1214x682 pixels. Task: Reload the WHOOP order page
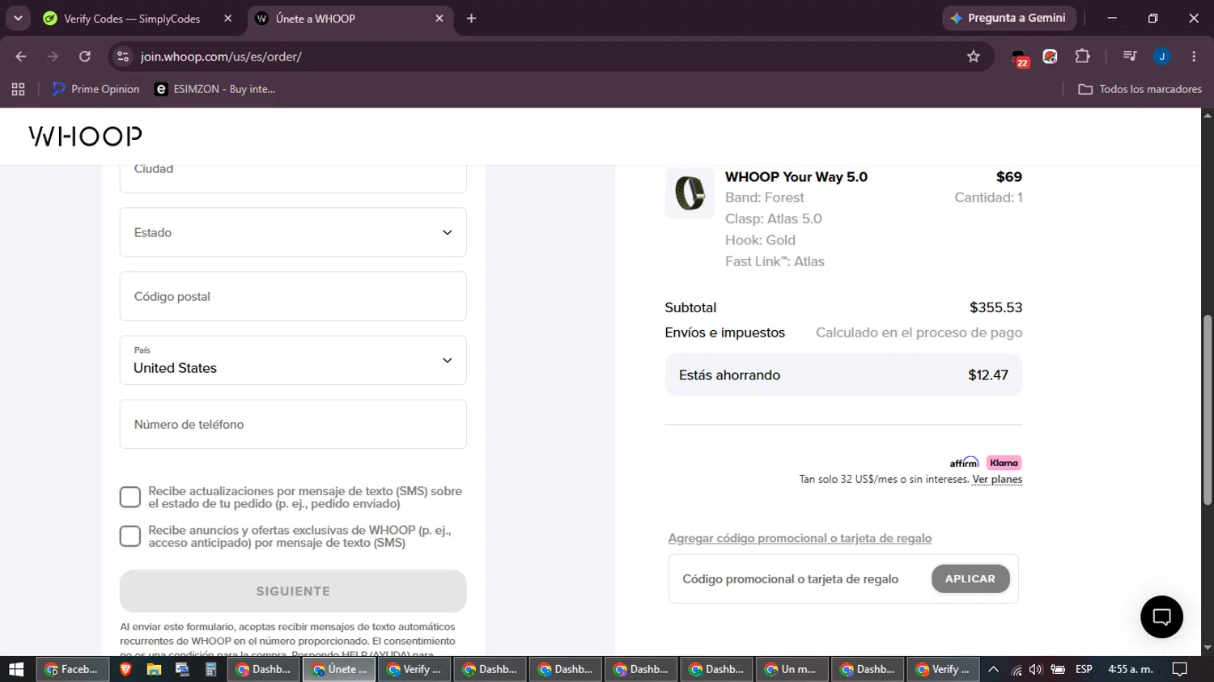click(x=85, y=57)
